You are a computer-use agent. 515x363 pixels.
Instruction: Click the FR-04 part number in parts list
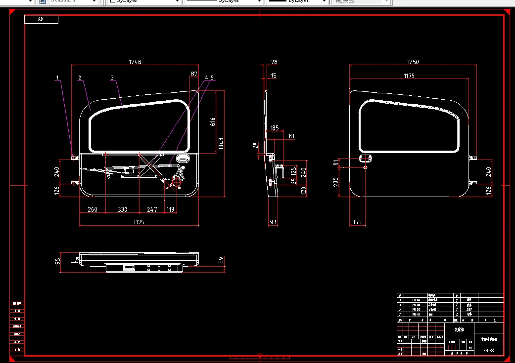point(416,300)
